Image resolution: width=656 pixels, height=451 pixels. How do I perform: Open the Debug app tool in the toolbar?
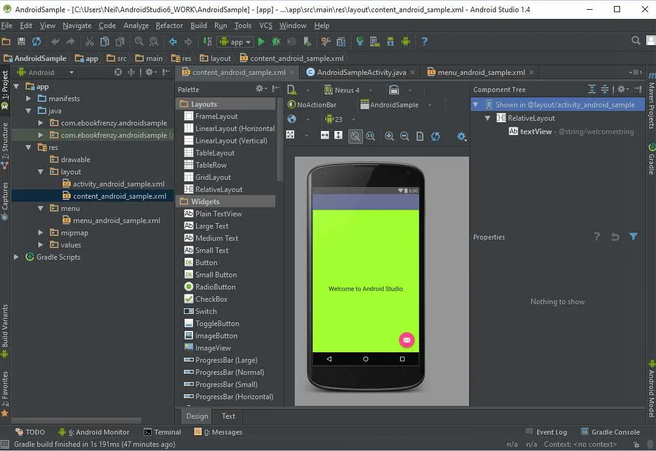(277, 41)
